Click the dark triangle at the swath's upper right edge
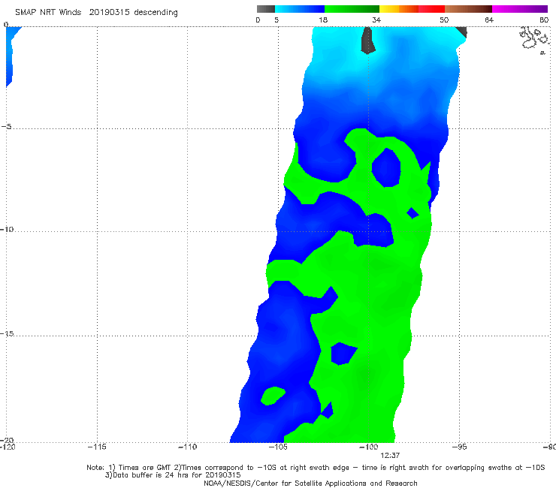The height and width of the screenshot is (488, 556). tap(462, 32)
